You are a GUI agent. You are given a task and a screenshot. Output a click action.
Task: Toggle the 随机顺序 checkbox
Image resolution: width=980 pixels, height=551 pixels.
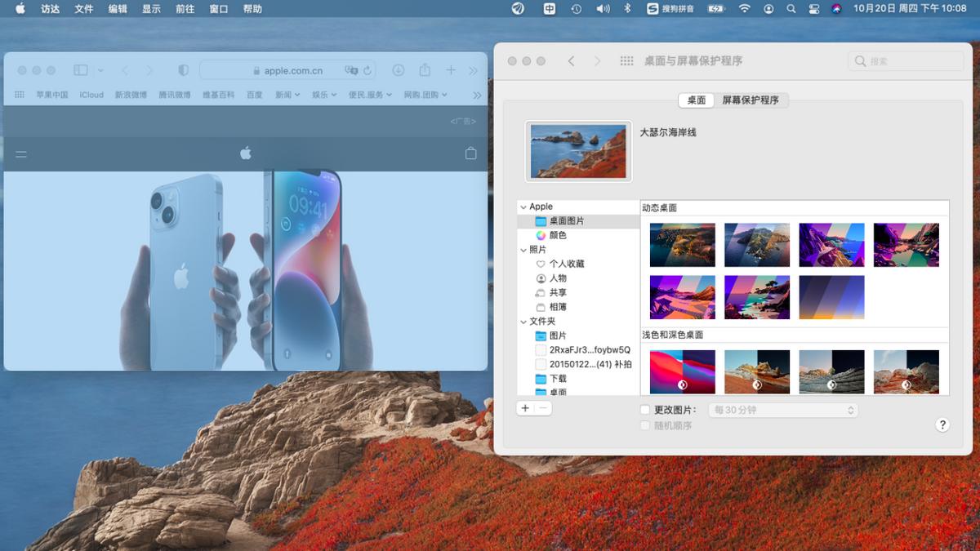click(x=645, y=425)
